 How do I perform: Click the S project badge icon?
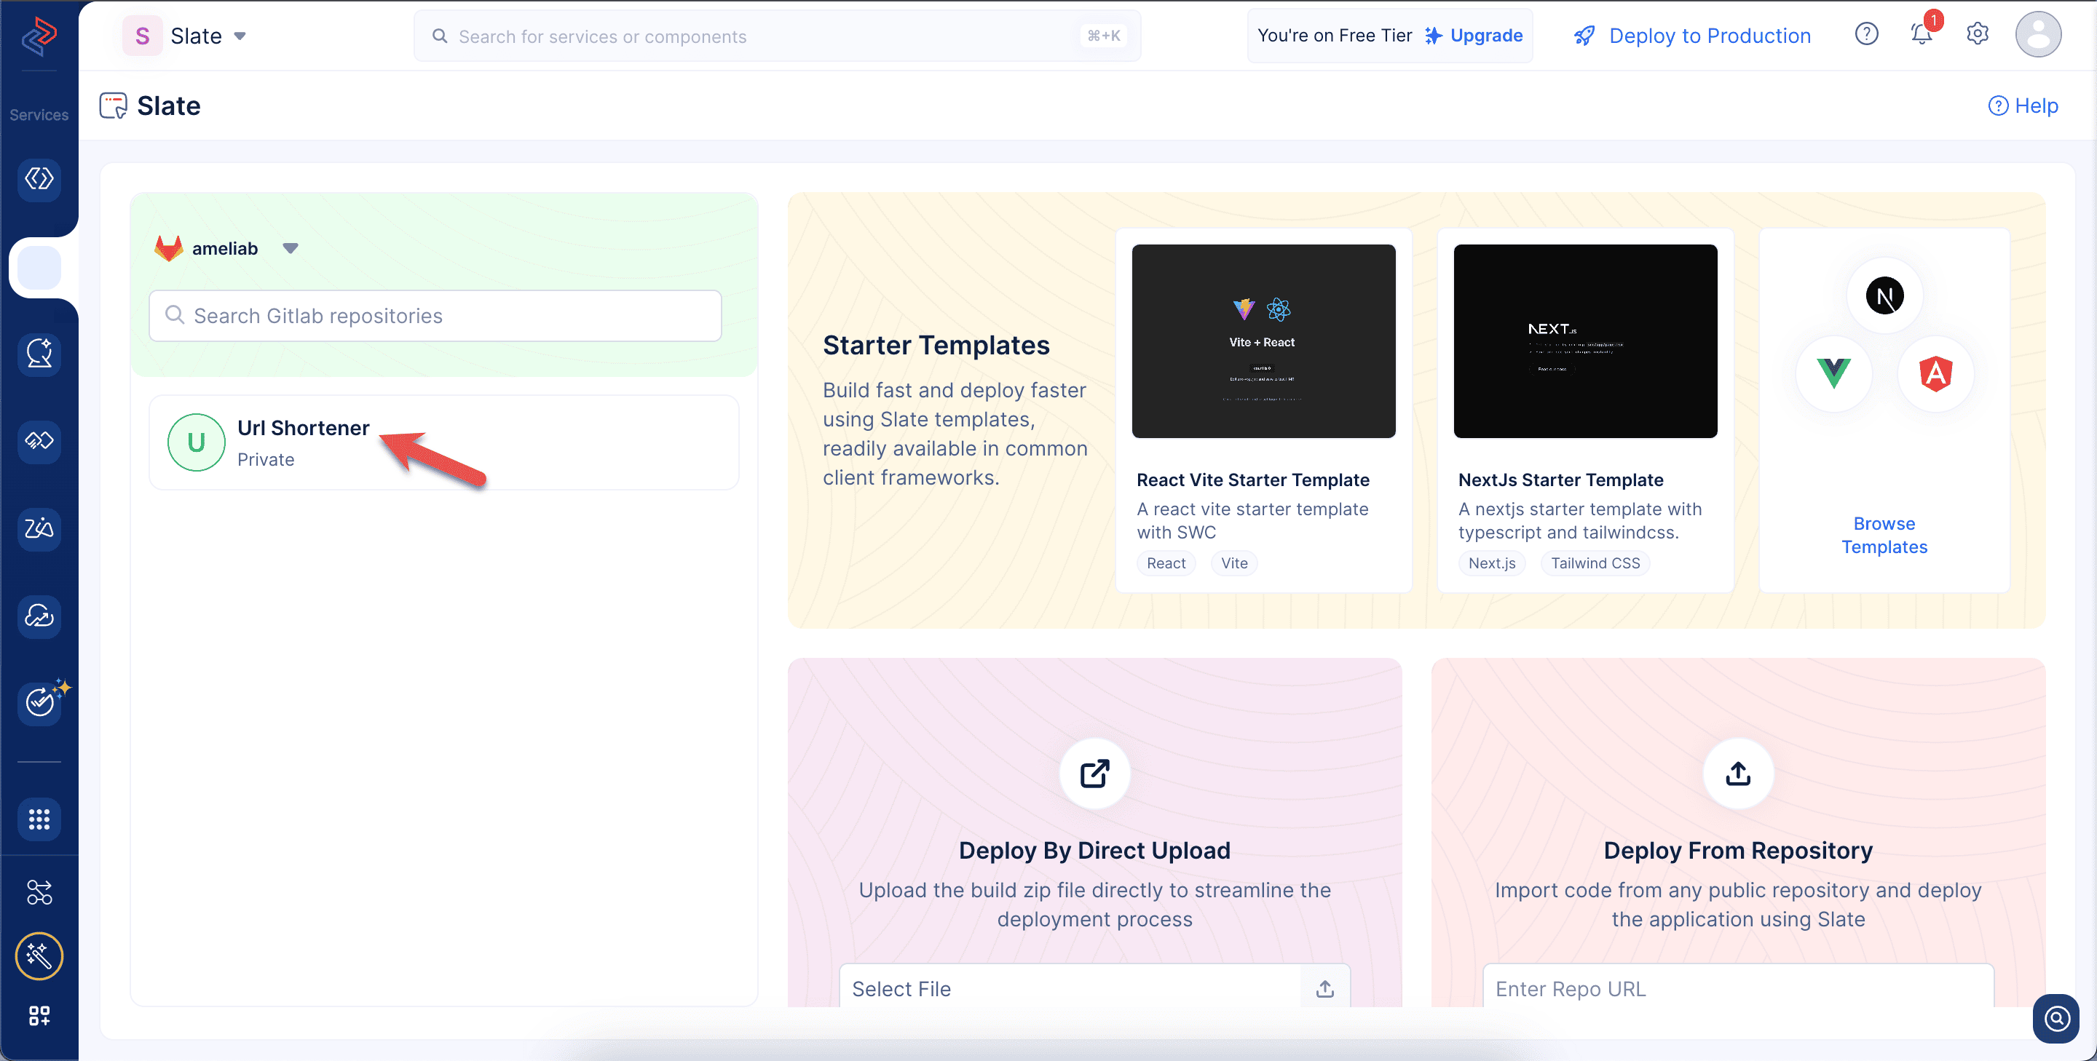143,36
